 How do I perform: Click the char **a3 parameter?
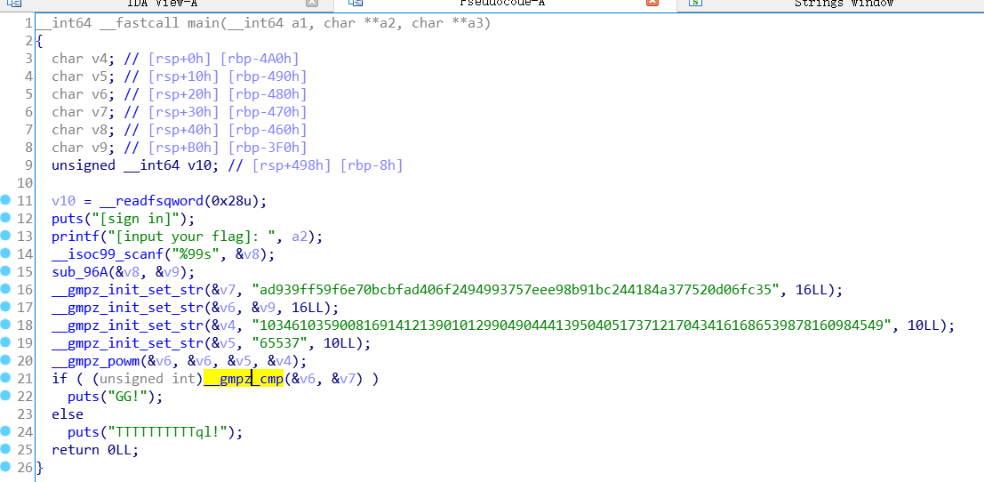(447, 23)
